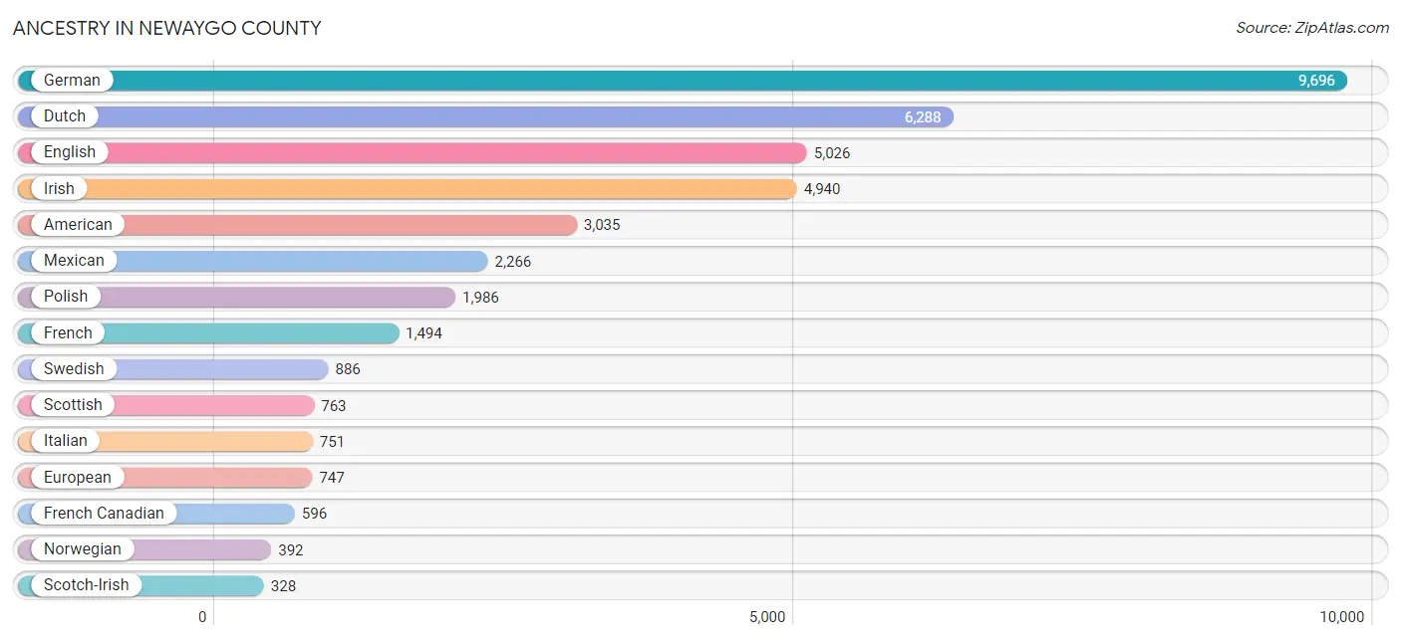The image size is (1401, 641).
Task: Click the Ancestry in Newaygo County title
Action: [x=167, y=28]
